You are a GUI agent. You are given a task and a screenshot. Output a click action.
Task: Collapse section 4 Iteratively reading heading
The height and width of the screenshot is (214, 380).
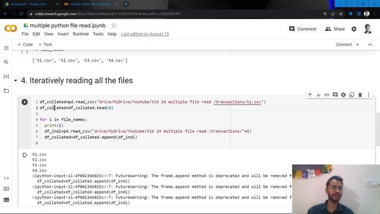click(x=15, y=81)
